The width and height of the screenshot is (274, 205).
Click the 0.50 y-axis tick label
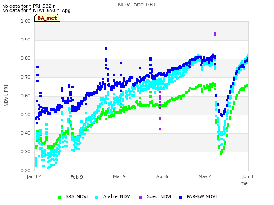[x=26, y=115]
